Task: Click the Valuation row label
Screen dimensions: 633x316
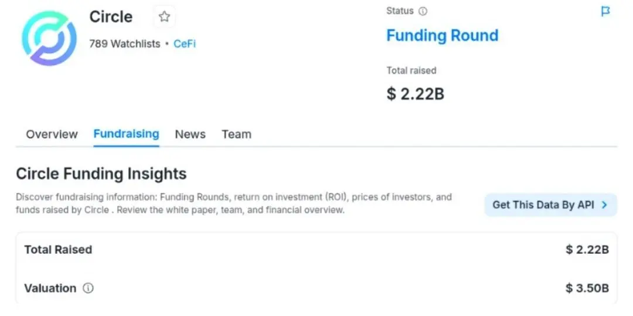Action: pyautogui.click(x=50, y=288)
